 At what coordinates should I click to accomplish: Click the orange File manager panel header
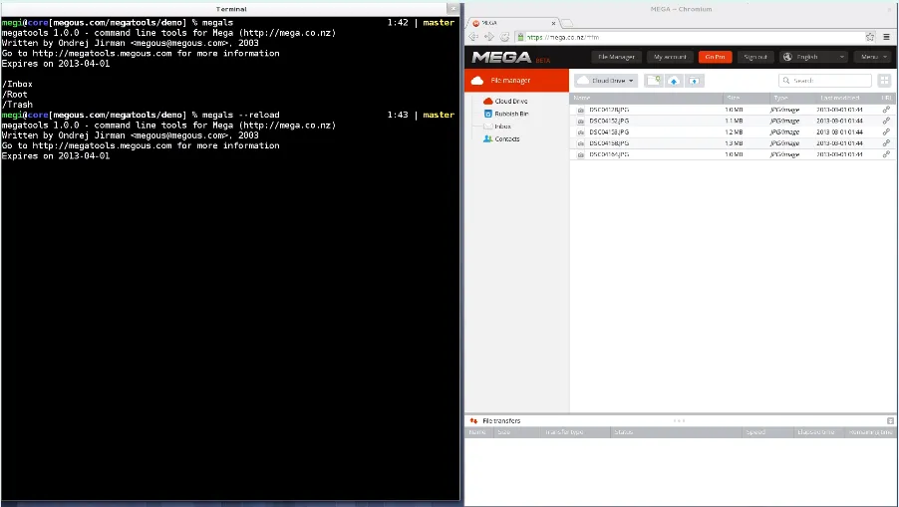tap(516, 81)
